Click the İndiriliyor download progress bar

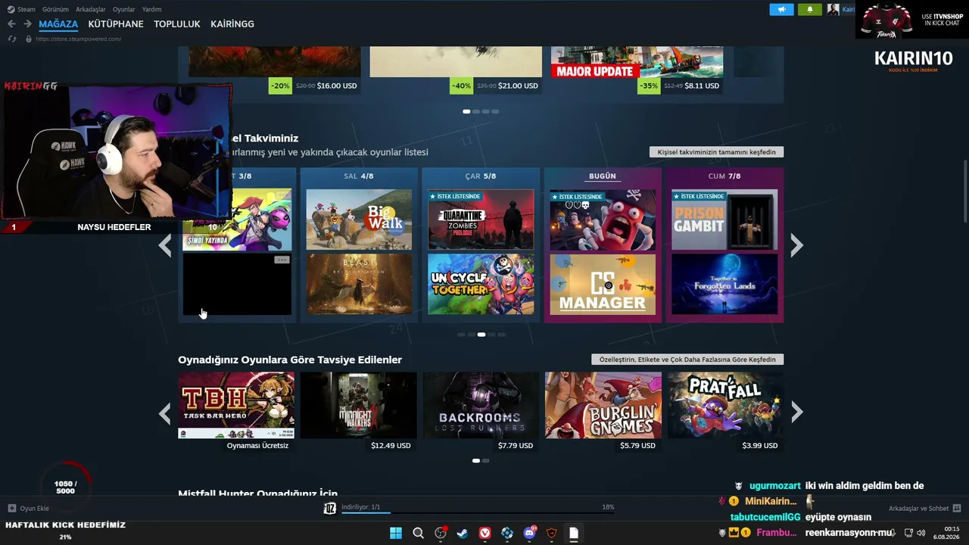[x=478, y=513]
